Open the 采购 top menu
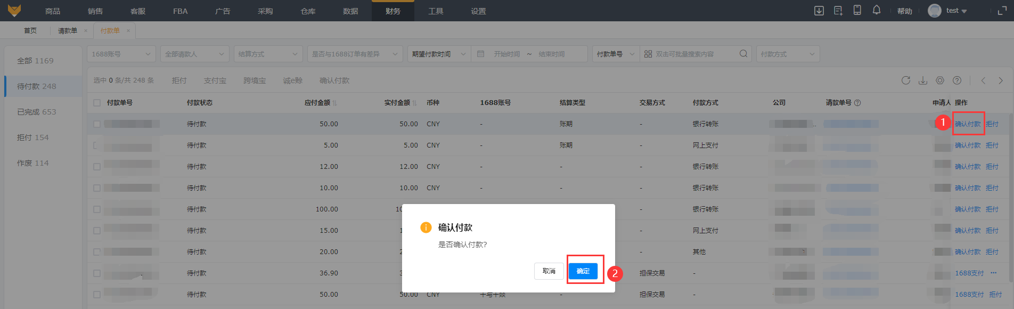 click(265, 11)
